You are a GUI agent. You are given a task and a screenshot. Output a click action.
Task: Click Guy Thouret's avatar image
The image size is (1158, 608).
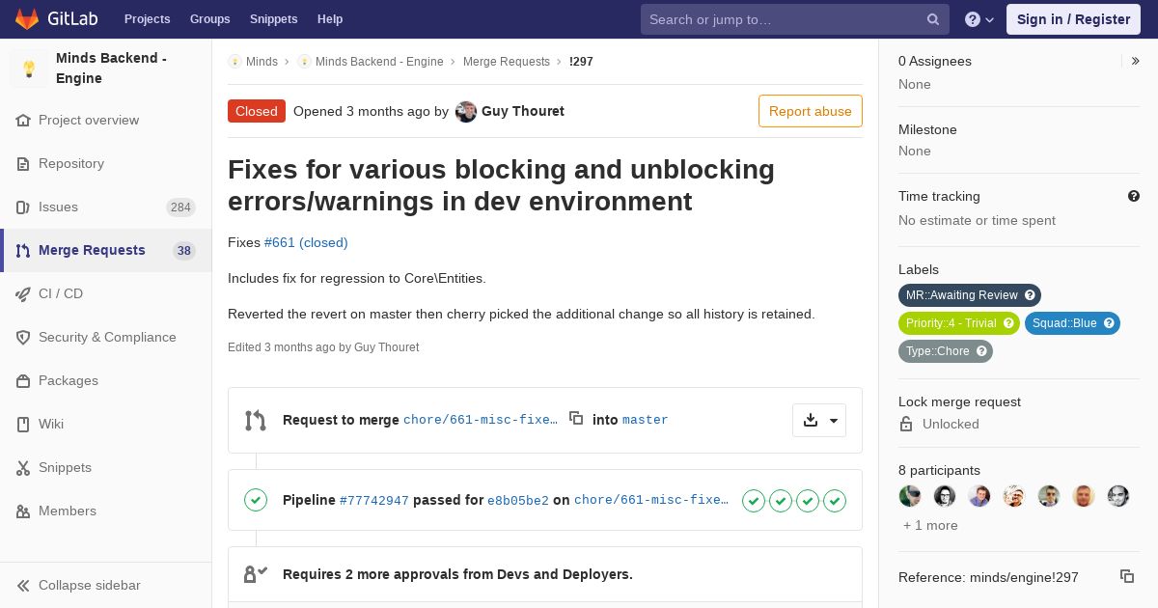(466, 112)
